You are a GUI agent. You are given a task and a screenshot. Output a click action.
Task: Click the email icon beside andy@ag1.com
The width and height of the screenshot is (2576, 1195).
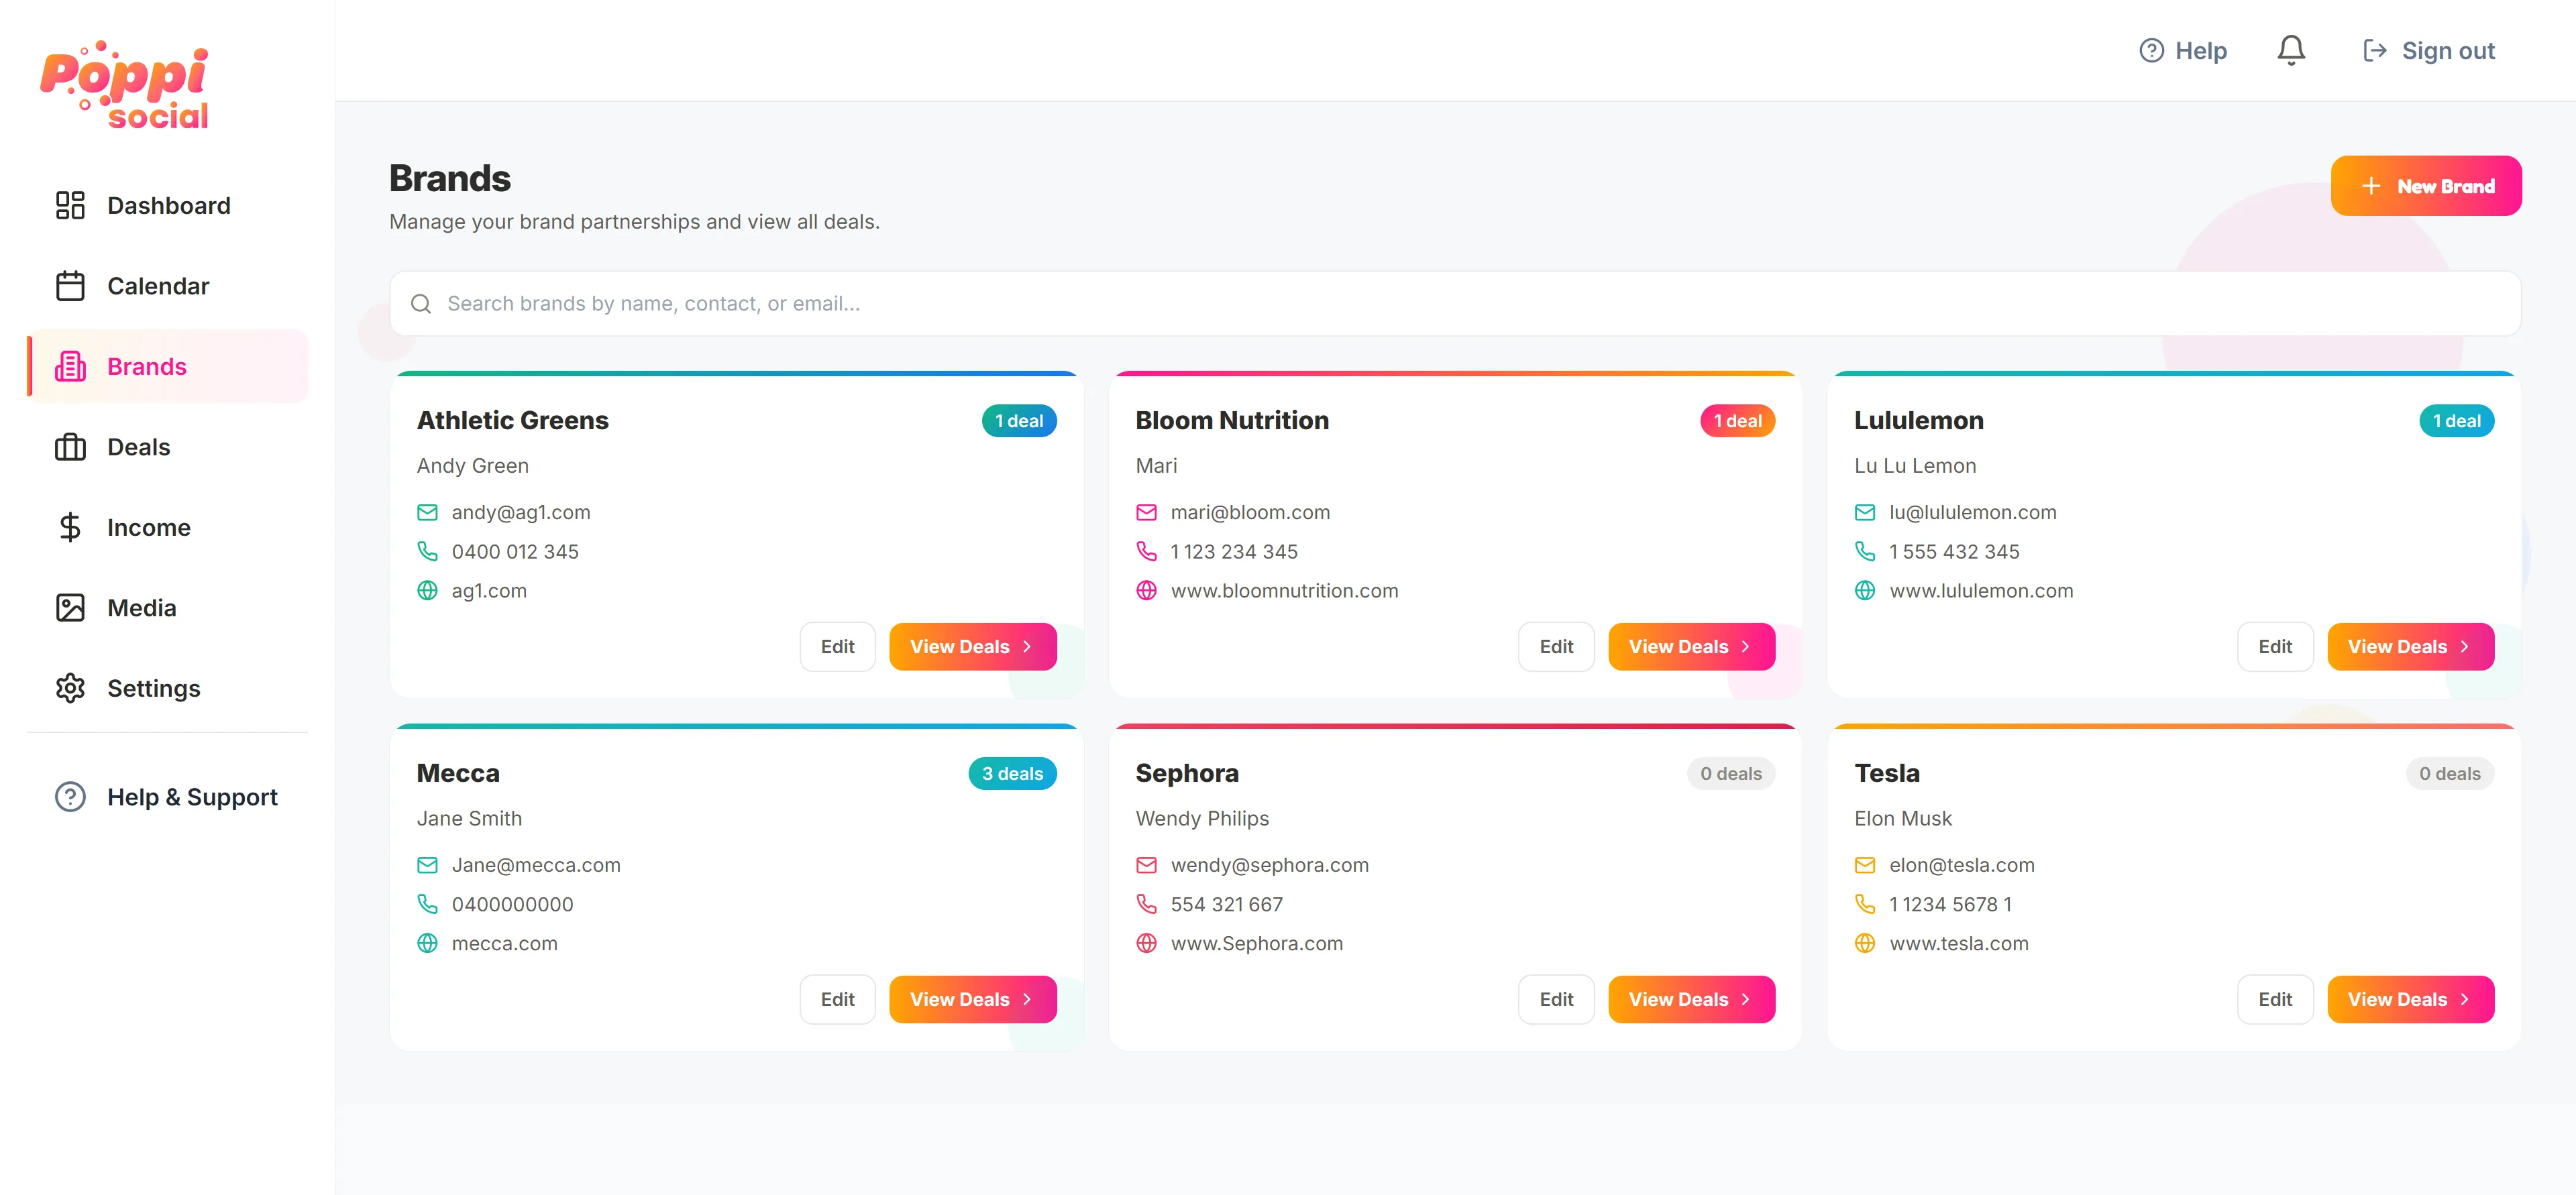tap(427, 512)
